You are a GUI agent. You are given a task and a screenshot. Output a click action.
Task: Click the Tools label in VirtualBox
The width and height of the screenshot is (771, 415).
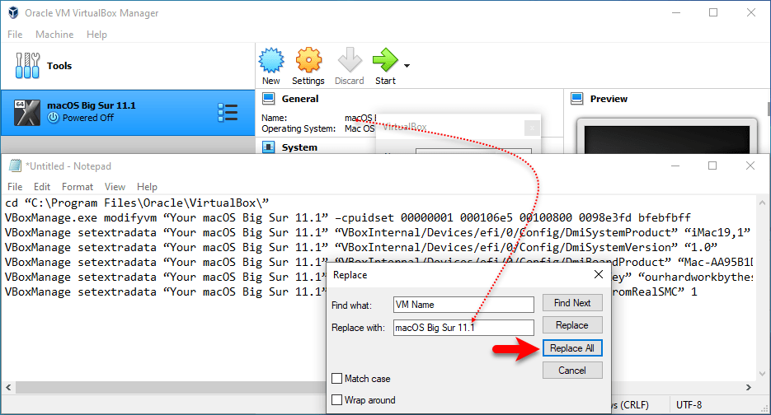tap(59, 66)
